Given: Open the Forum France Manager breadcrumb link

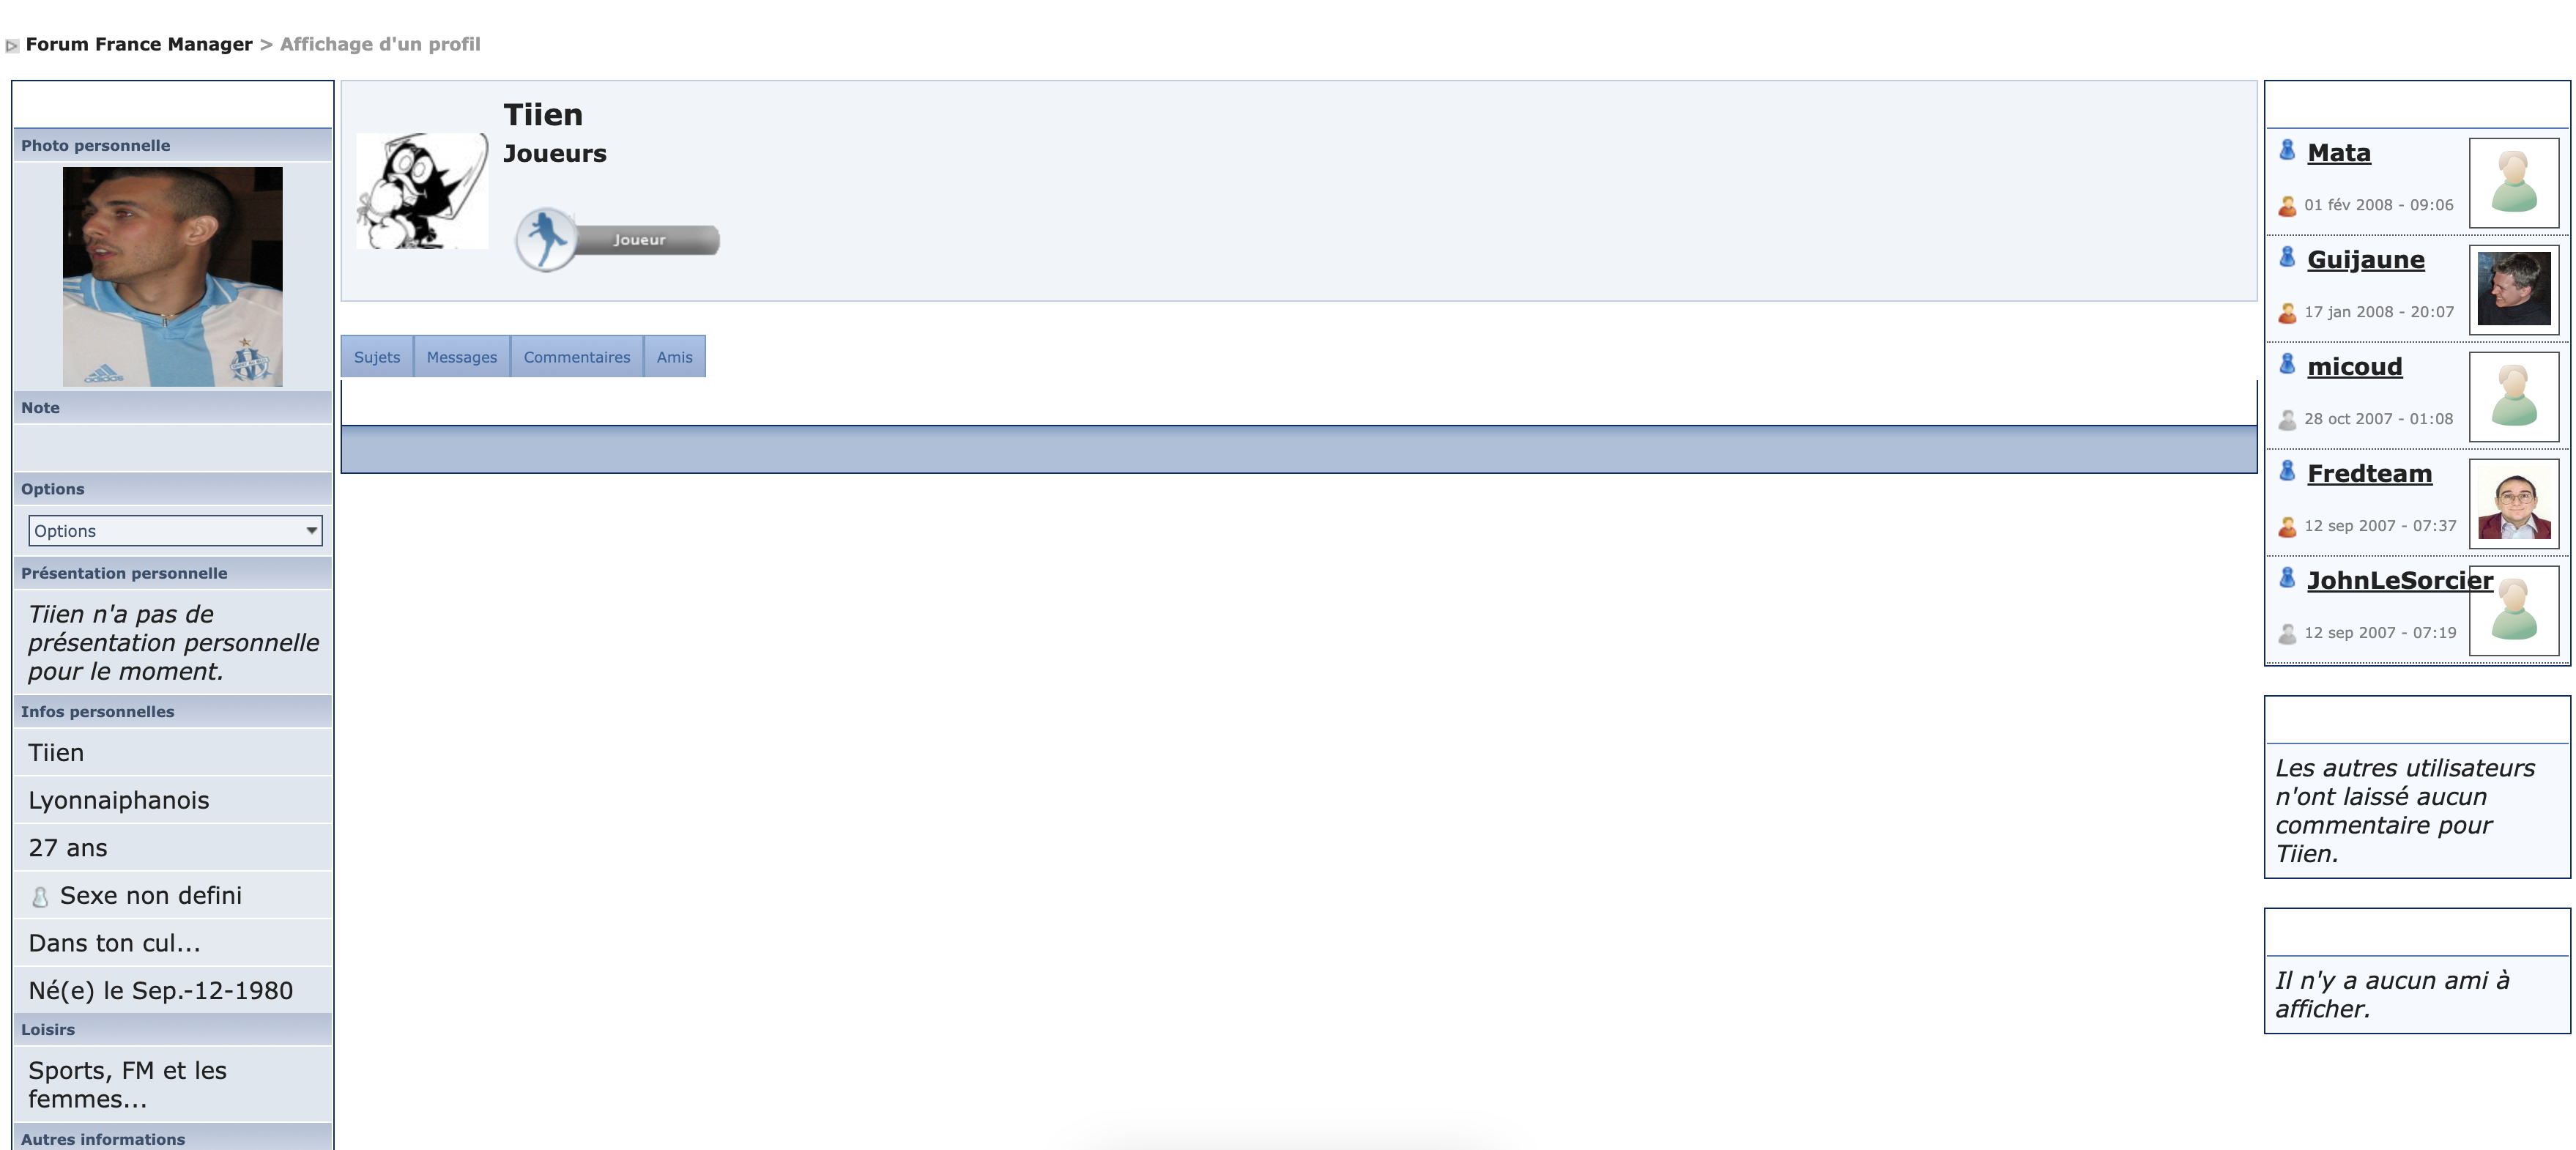Looking at the screenshot, I should tap(139, 44).
